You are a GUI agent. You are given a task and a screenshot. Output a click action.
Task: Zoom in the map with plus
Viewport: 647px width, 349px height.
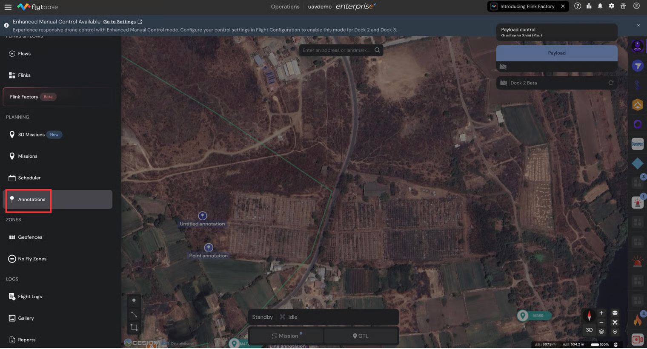601,313
